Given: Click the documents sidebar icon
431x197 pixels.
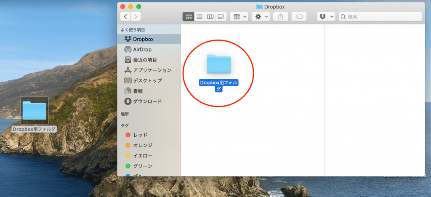Looking at the screenshot, I should click(128, 91).
